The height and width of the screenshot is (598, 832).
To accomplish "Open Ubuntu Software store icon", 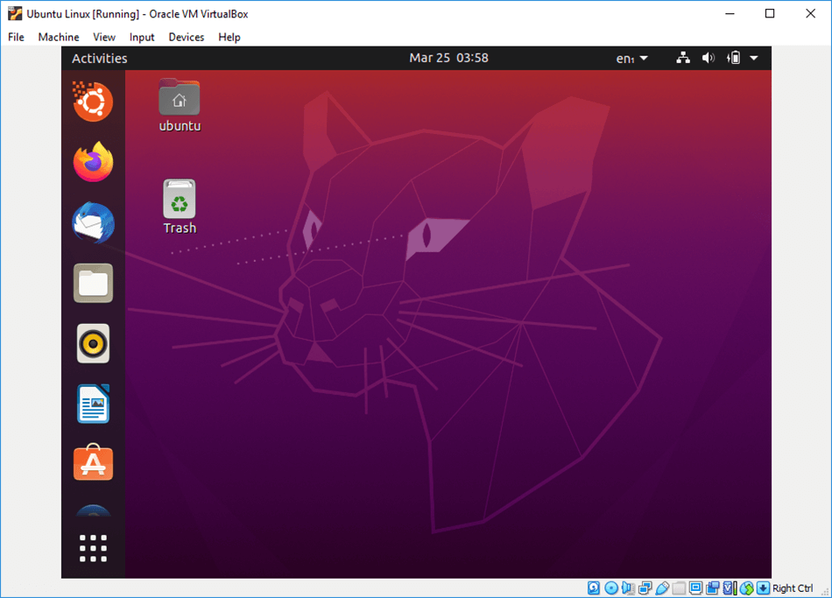I will pos(93,462).
